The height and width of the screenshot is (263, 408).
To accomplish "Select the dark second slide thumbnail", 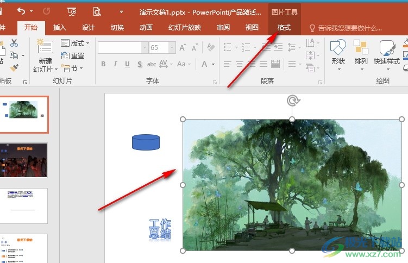I will [x=24, y=160].
